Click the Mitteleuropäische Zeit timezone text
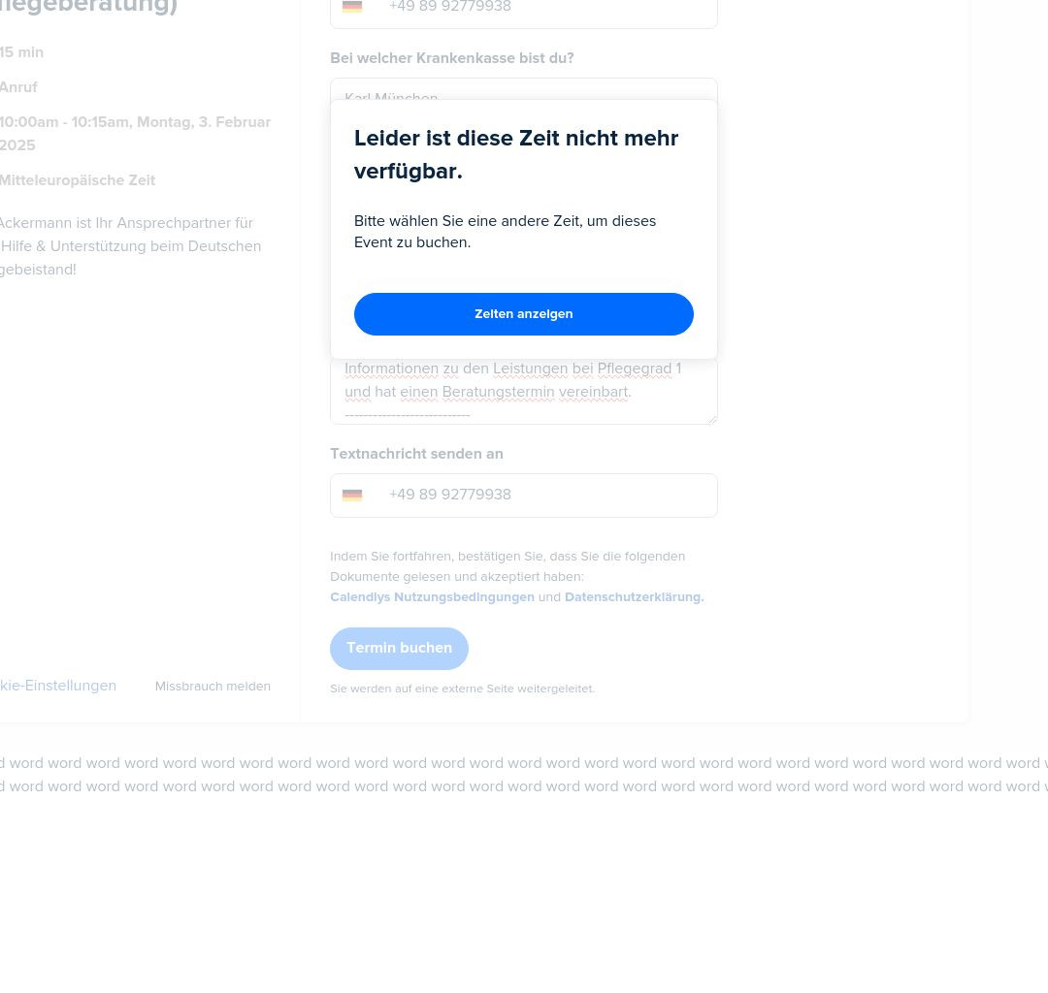This screenshot has width=1048, height=993. point(78,180)
